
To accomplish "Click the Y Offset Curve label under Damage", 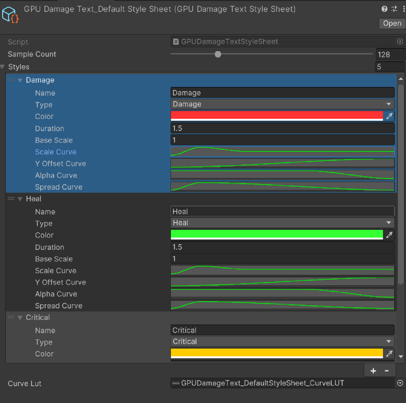I will [61, 164].
